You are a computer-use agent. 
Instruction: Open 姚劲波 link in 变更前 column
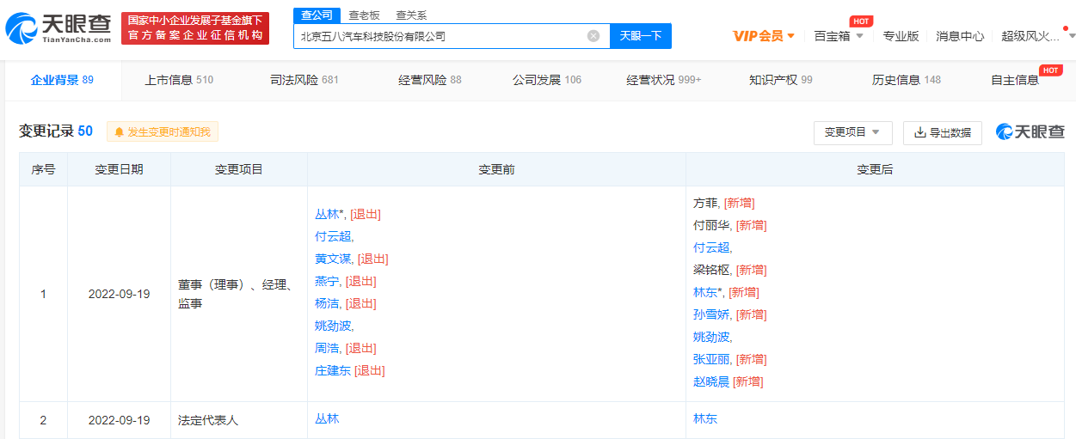click(x=333, y=326)
